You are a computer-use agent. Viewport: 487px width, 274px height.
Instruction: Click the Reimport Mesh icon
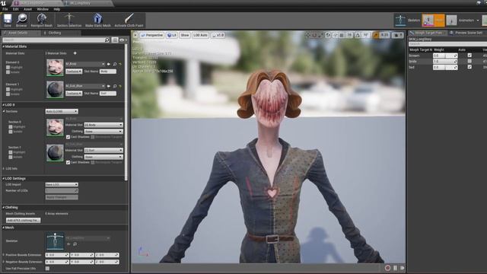tap(41, 18)
